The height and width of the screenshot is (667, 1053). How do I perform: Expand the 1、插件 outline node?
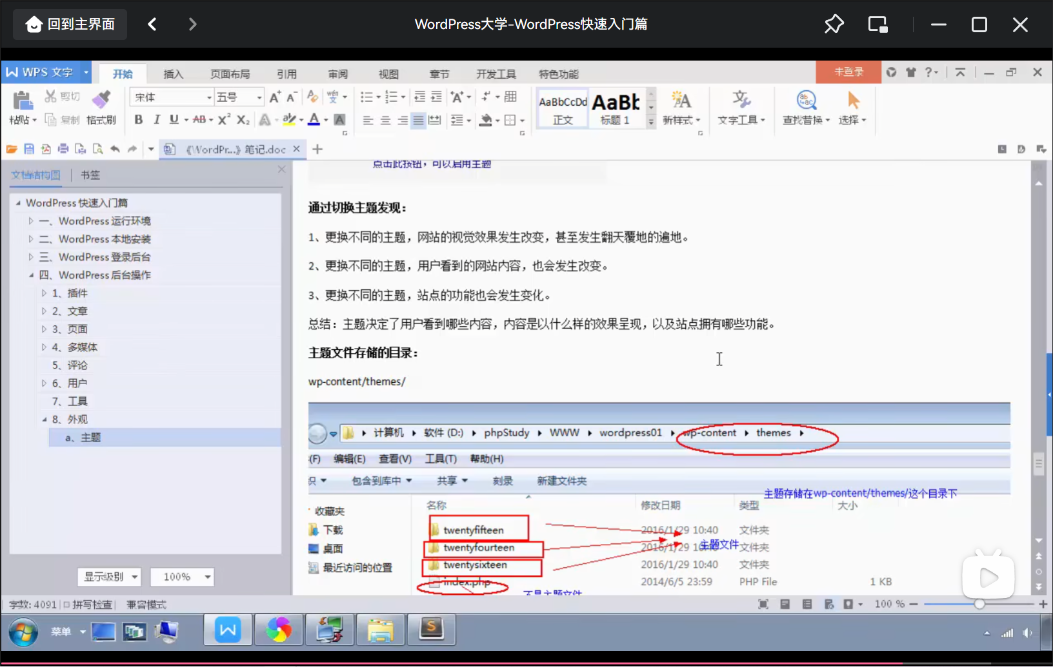44,293
